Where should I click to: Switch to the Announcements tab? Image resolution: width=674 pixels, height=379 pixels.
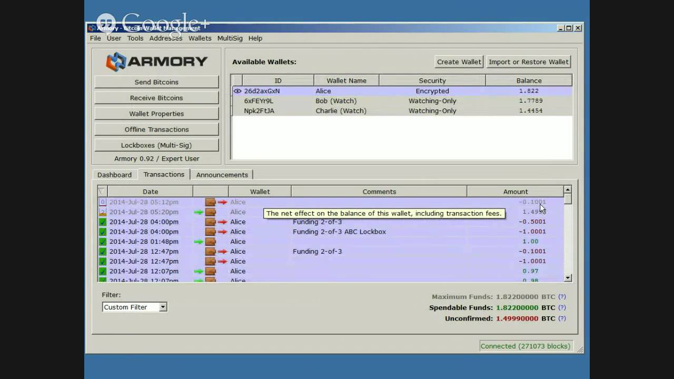pos(222,175)
